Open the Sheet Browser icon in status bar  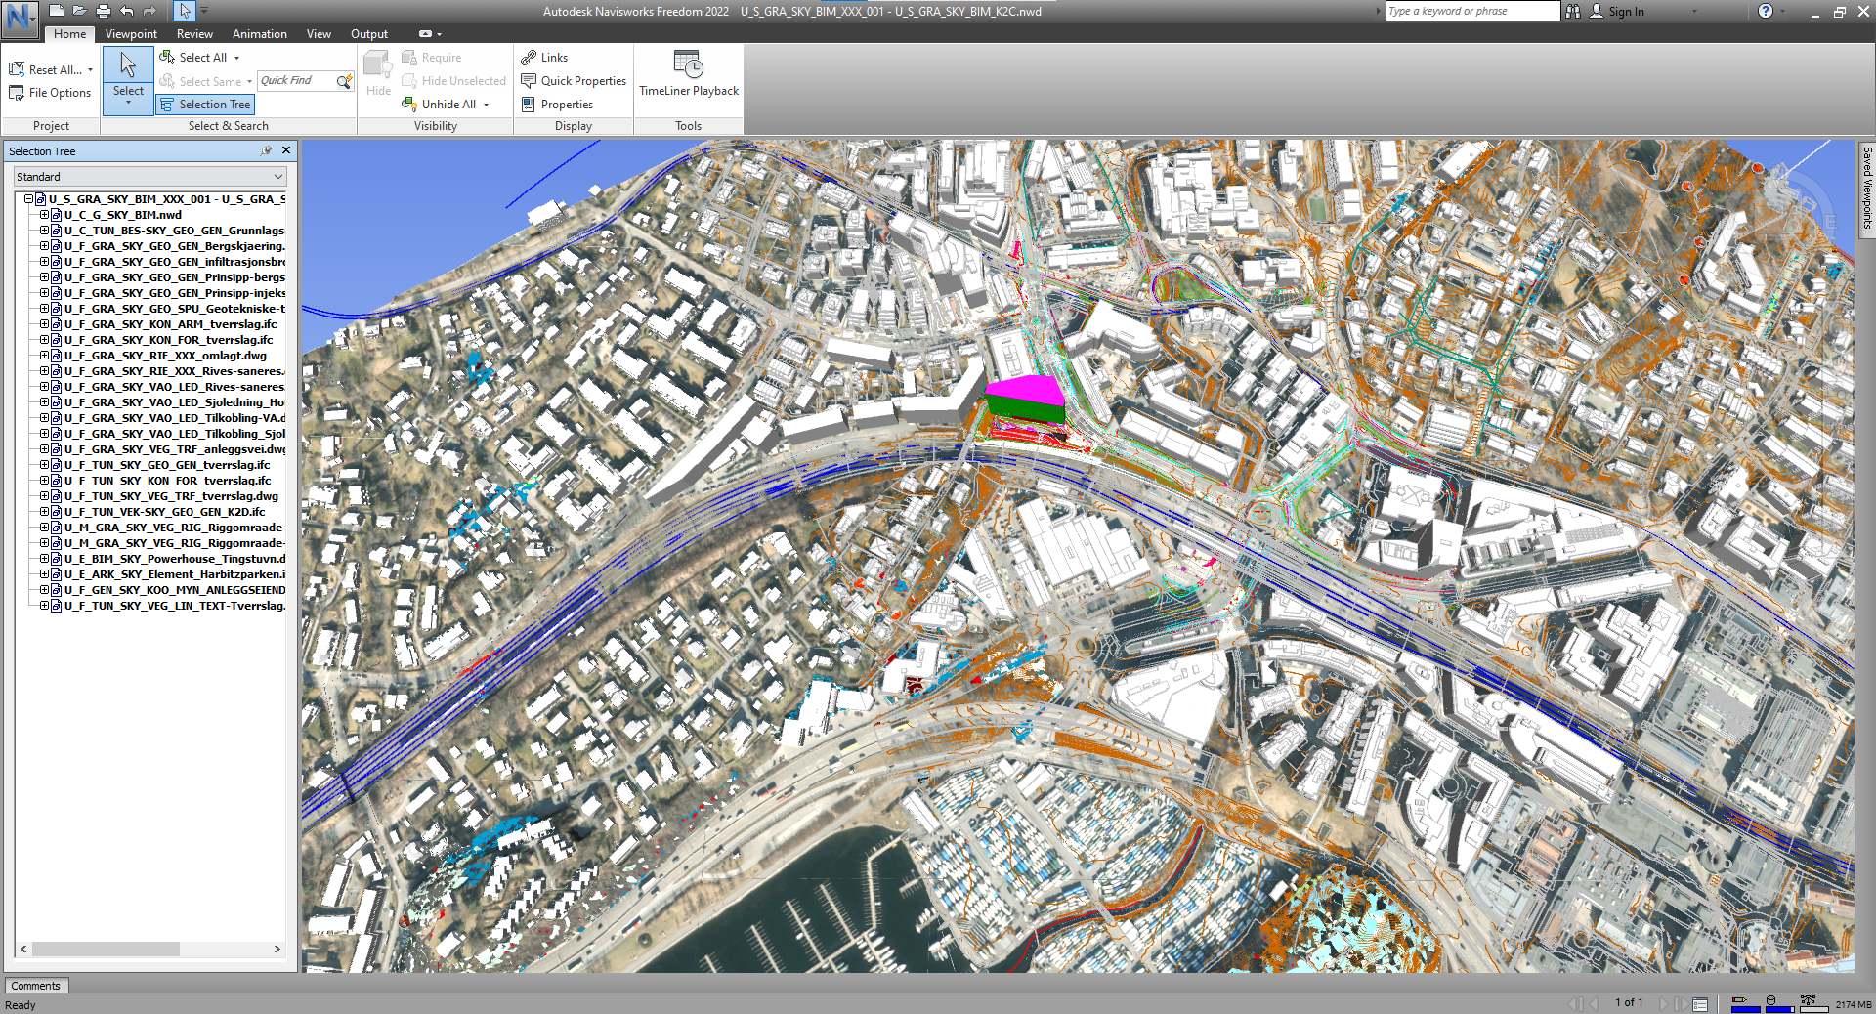click(x=1700, y=1003)
